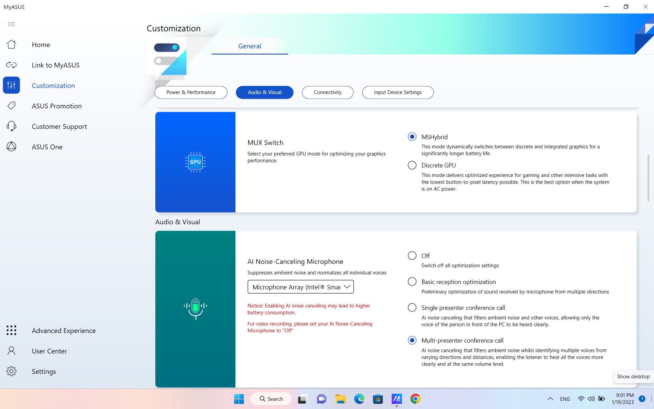
Task: Select Basic reception optimization
Action: click(412, 282)
